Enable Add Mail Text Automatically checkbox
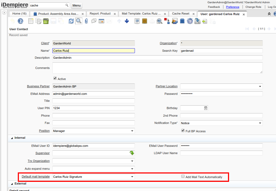This screenshot has height=191, width=276. coord(183,176)
